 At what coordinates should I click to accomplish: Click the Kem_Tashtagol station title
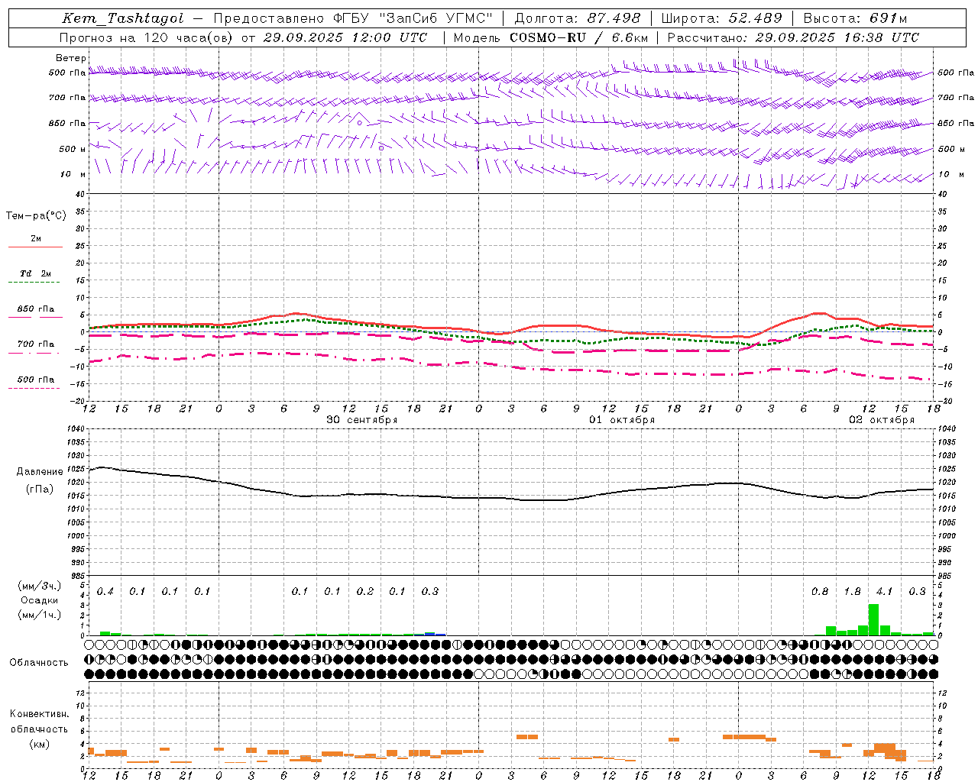pos(123,18)
